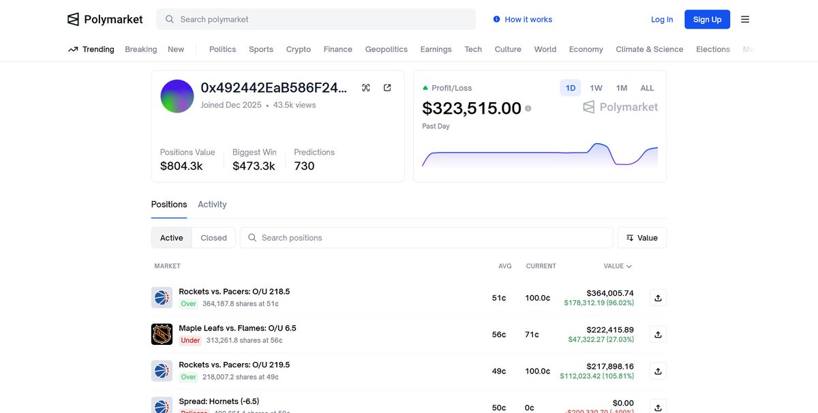Click the search magnifier icon in header
Image resolution: width=818 pixels, height=413 pixels.
tap(170, 19)
